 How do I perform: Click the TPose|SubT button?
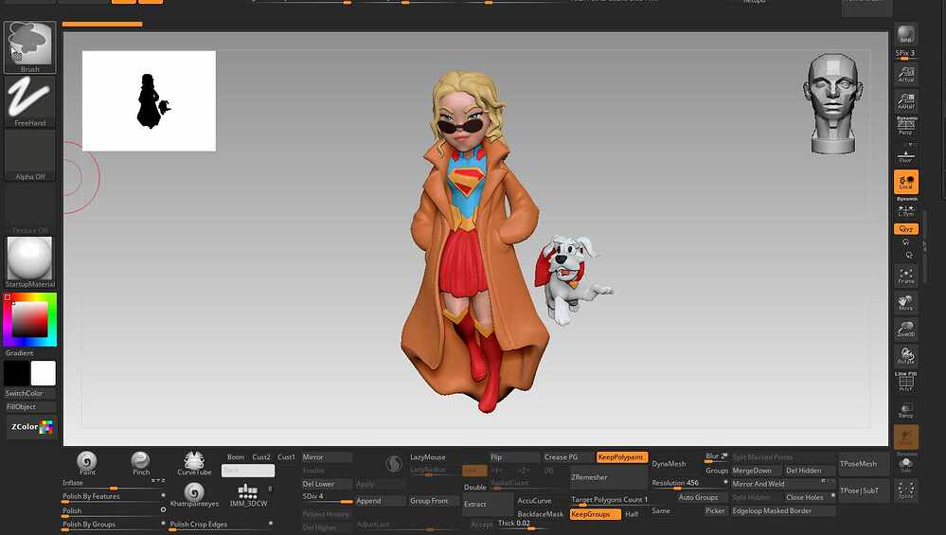[864, 490]
